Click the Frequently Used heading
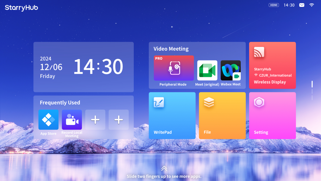This screenshot has height=181, width=321. 60,102
